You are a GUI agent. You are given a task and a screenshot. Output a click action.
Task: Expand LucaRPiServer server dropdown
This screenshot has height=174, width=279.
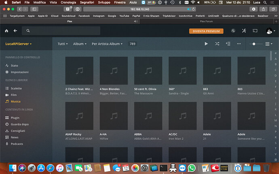[19, 44]
